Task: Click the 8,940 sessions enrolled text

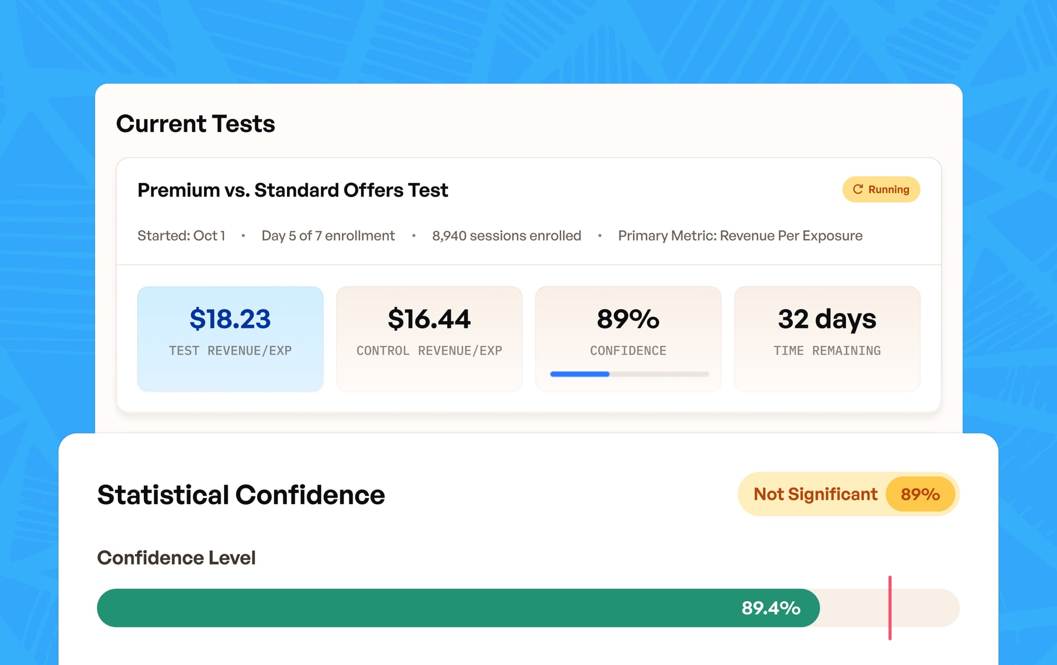Action: pyautogui.click(x=506, y=236)
